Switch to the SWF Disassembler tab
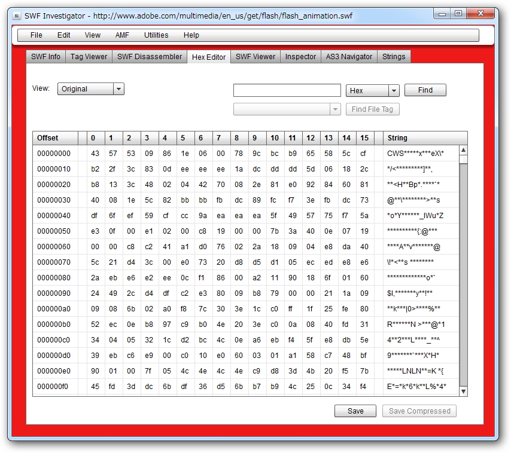Screen dimensions: 511x453 click(150, 57)
